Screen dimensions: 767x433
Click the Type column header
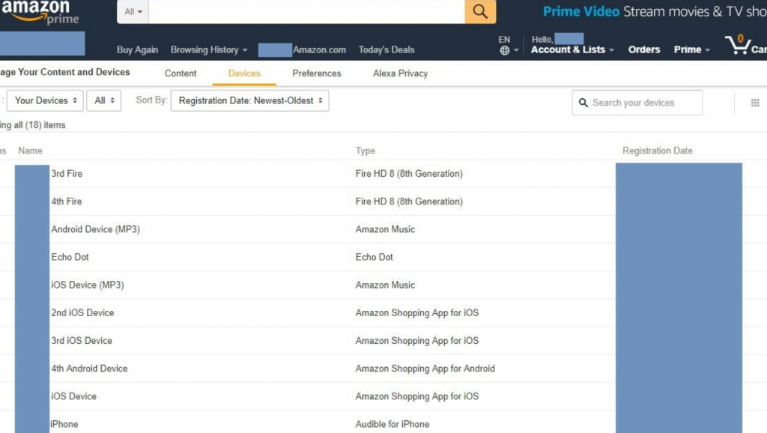[366, 151]
